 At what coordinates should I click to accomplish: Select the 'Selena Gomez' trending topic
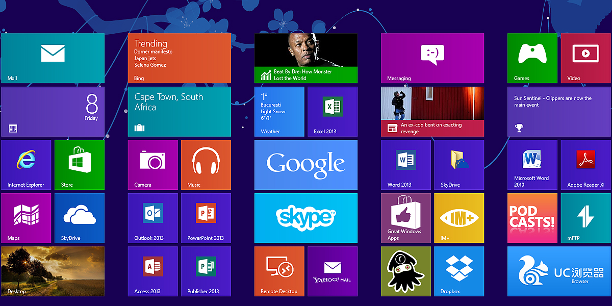150,65
